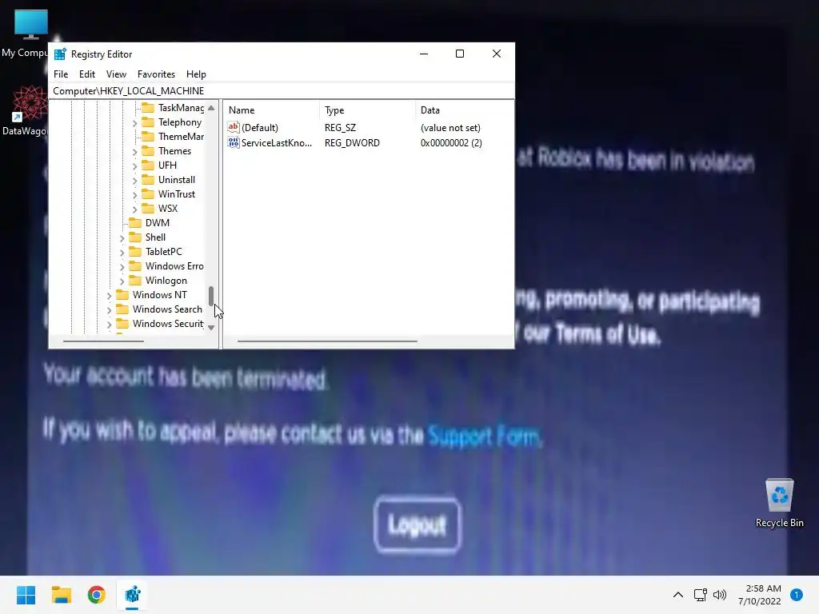
Task: Expand the Winlogon key
Action: coord(122,281)
